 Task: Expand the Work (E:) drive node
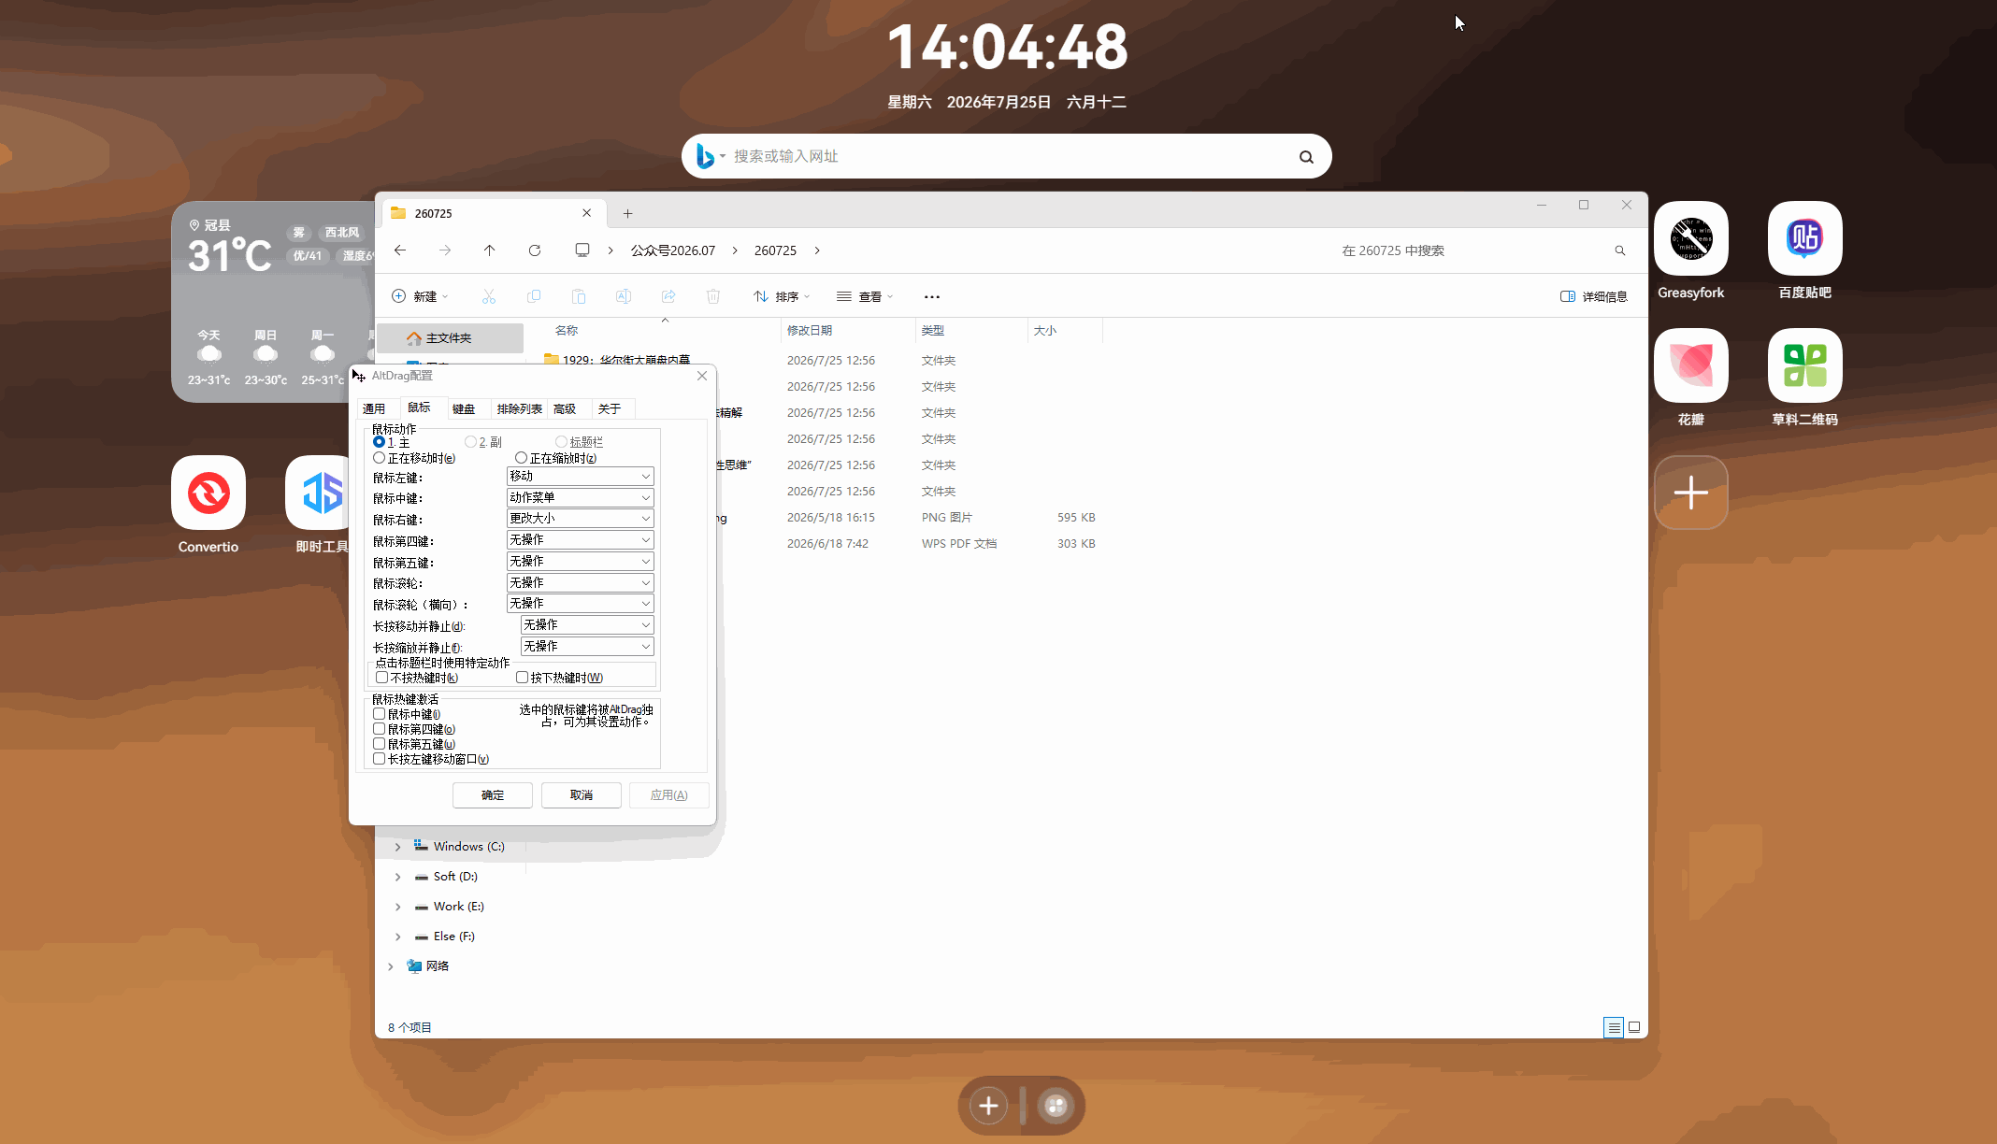click(x=397, y=907)
